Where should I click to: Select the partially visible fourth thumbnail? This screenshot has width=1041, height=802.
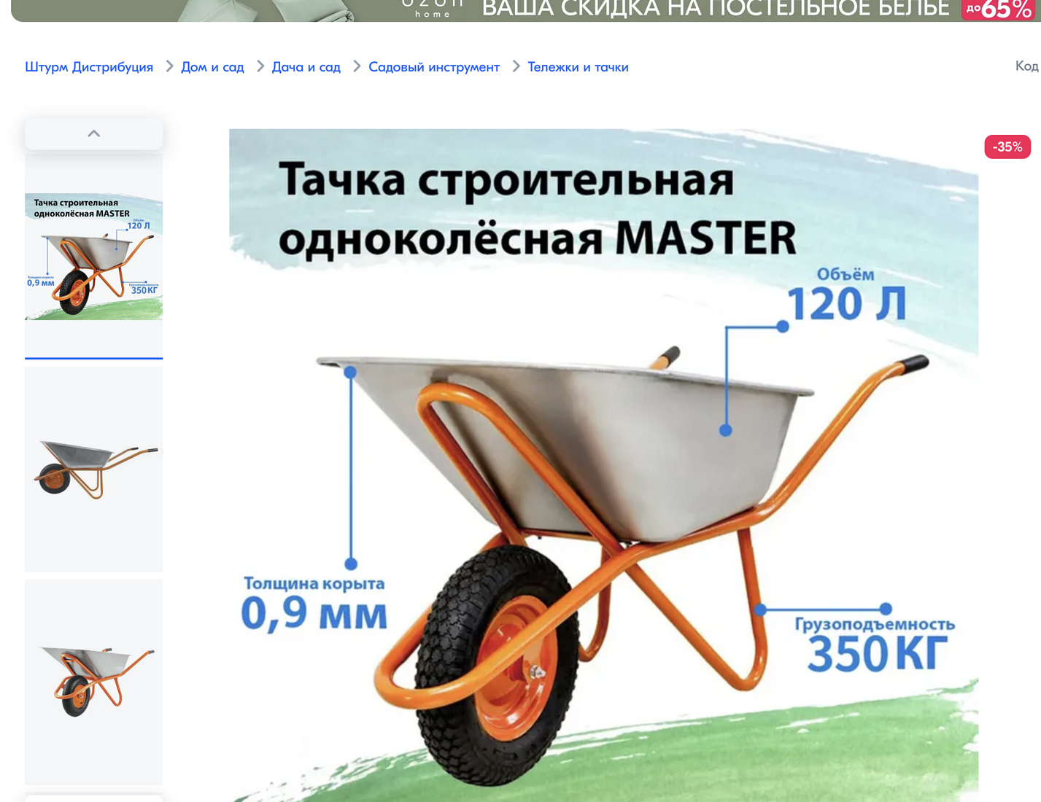pyautogui.click(x=94, y=798)
